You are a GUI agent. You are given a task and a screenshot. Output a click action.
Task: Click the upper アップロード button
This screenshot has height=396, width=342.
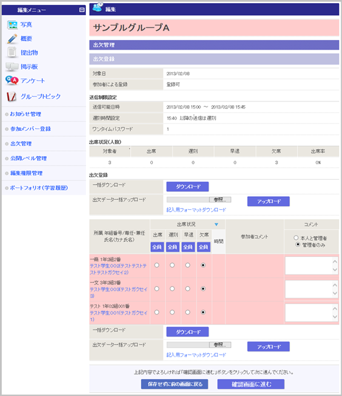[x=269, y=201]
